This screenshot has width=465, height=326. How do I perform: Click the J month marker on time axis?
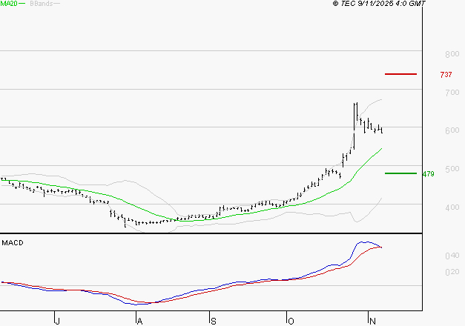[58, 321]
